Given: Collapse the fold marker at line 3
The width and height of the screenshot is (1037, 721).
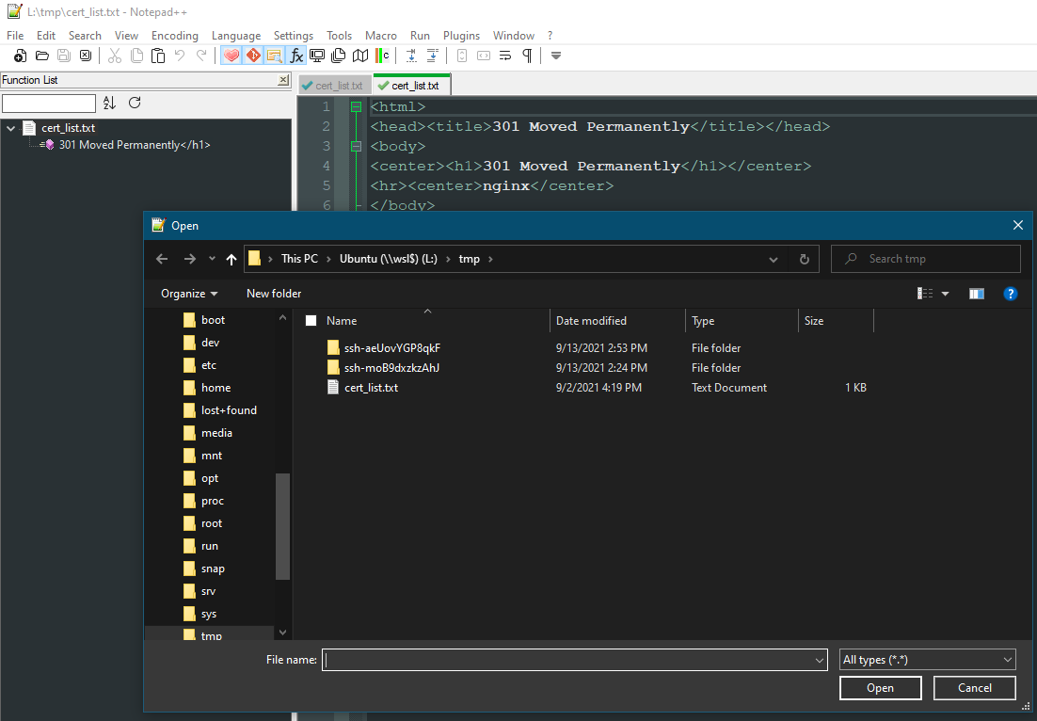Looking at the screenshot, I should coord(356,146).
